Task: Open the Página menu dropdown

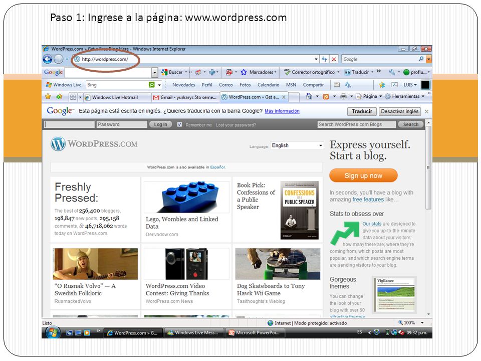Action: click(369, 96)
